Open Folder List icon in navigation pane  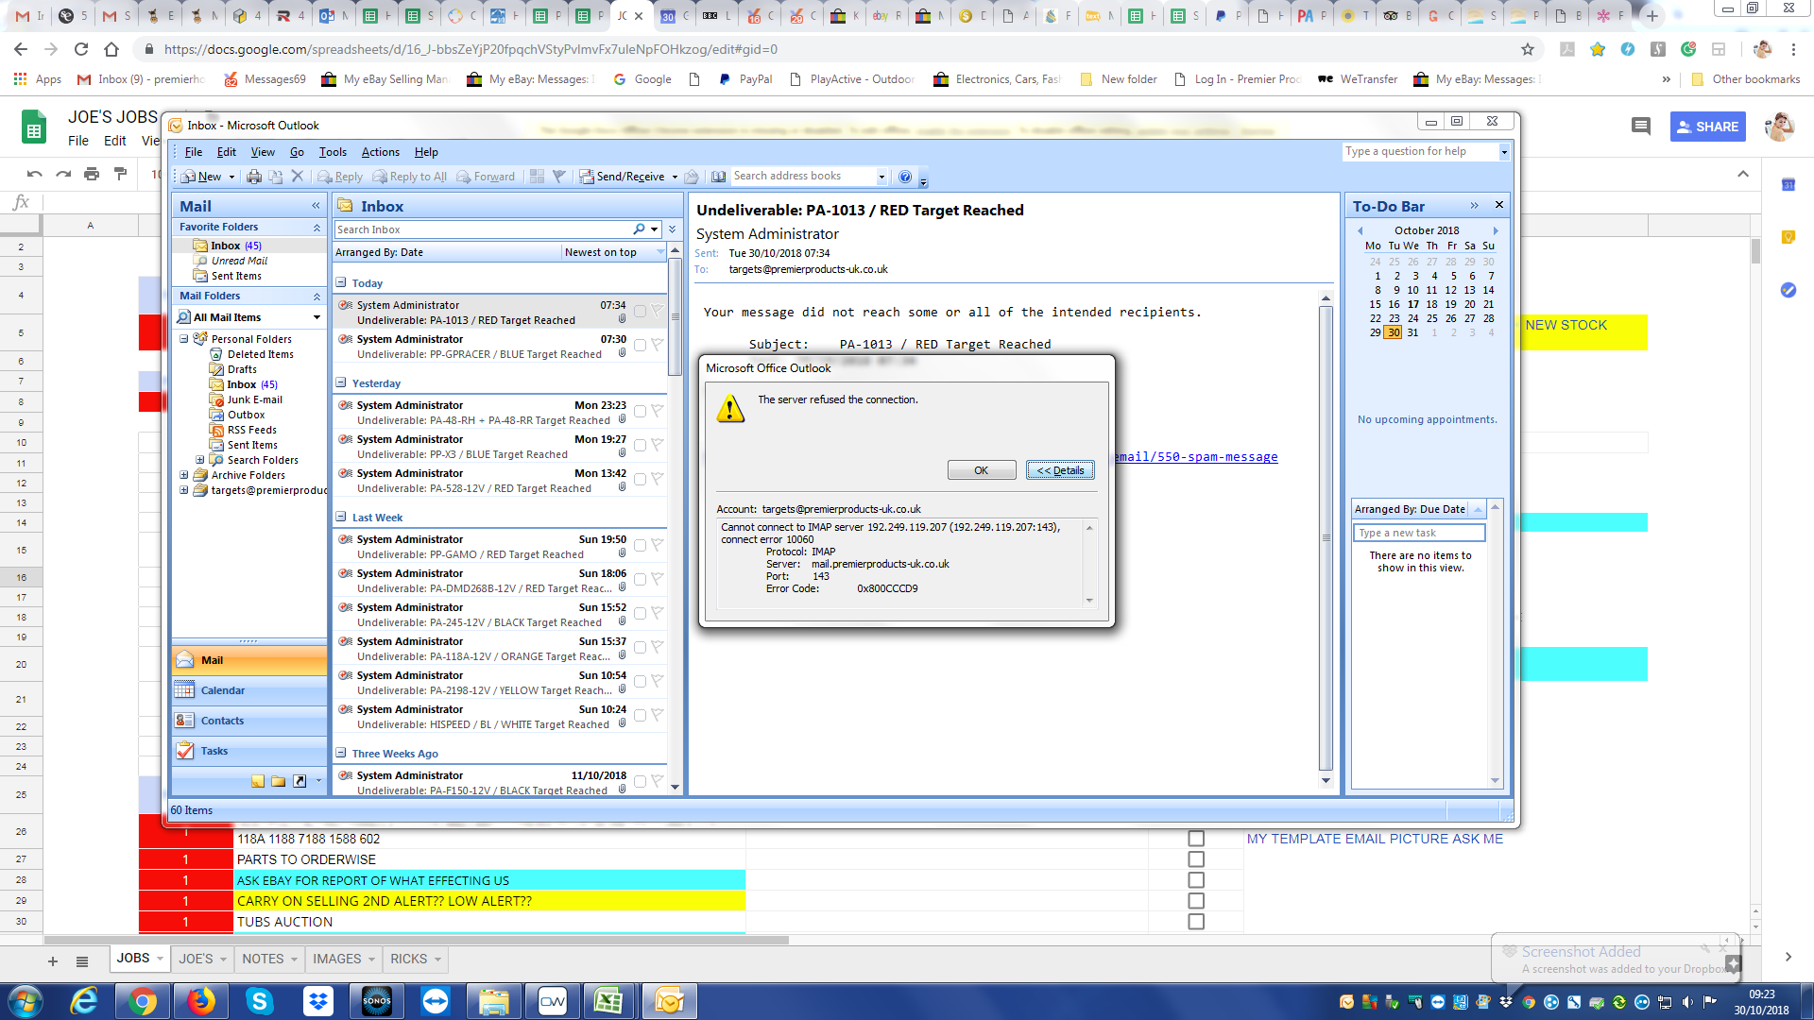point(279,781)
